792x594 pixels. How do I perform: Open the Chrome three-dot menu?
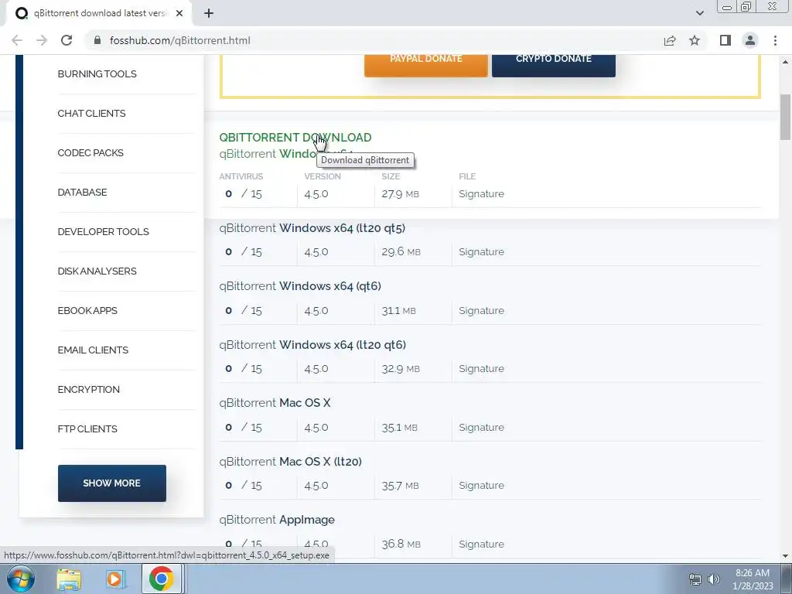pyautogui.click(x=775, y=40)
